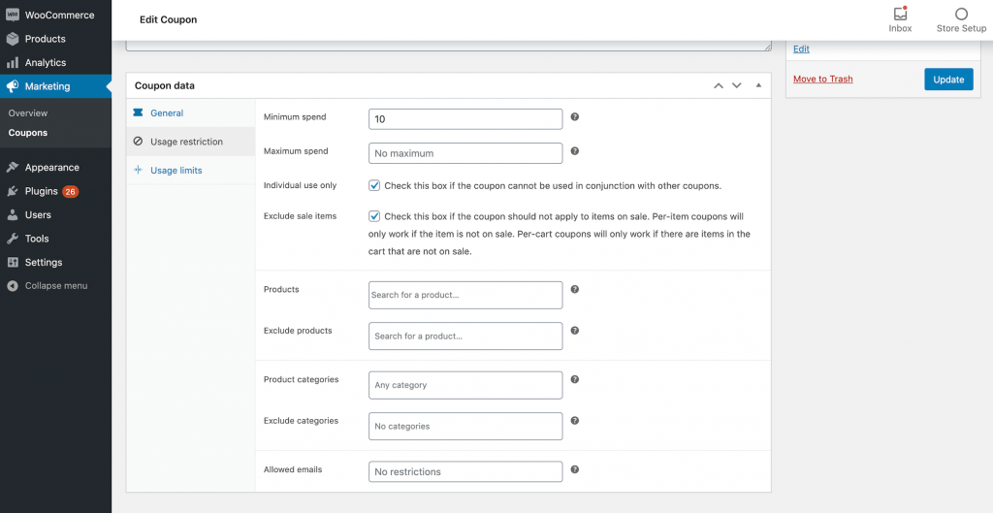This screenshot has height=513, width=993.
Task: Click the help icon beside Exclude products
Action: 574,331
